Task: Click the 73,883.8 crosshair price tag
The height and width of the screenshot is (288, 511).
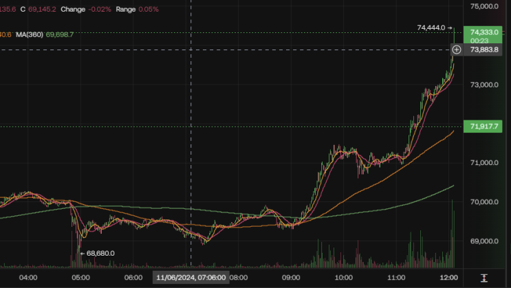Action: [x=484, y=50]
